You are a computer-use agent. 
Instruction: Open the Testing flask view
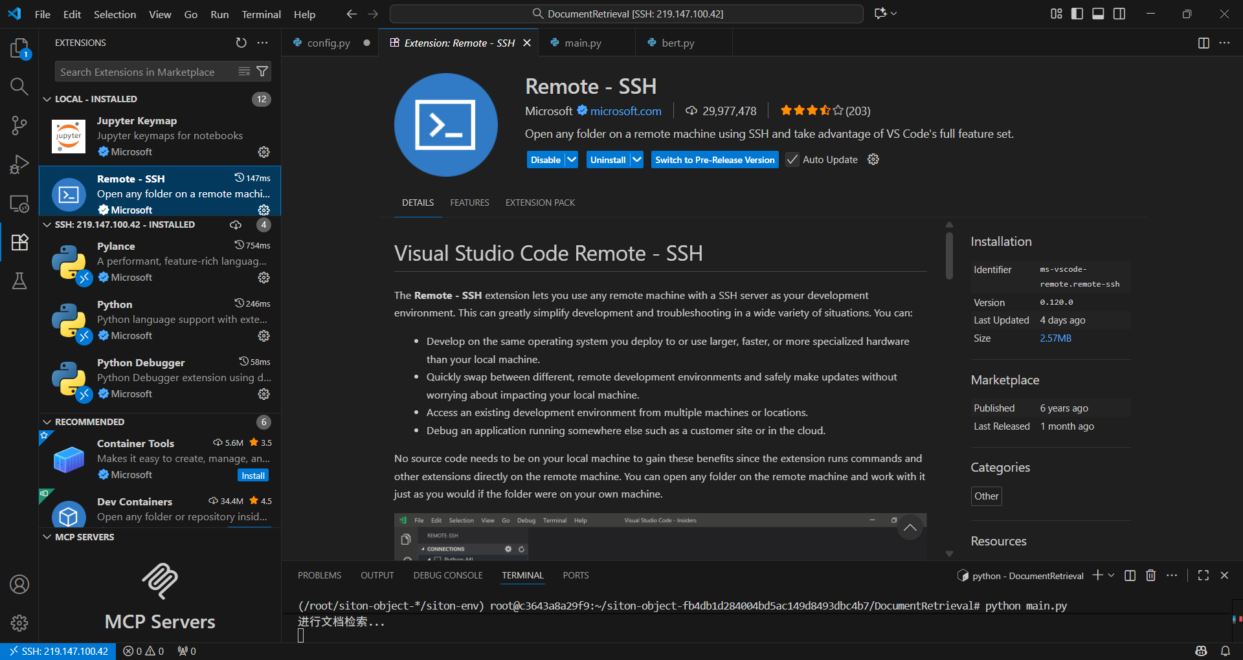(19, 281)
